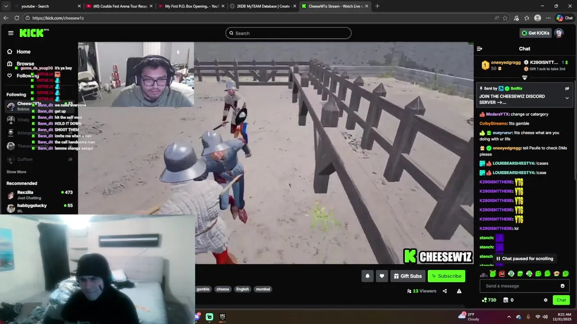Show hidden system tray icons
Screen dimensions: 577x324
coord(509,317)
